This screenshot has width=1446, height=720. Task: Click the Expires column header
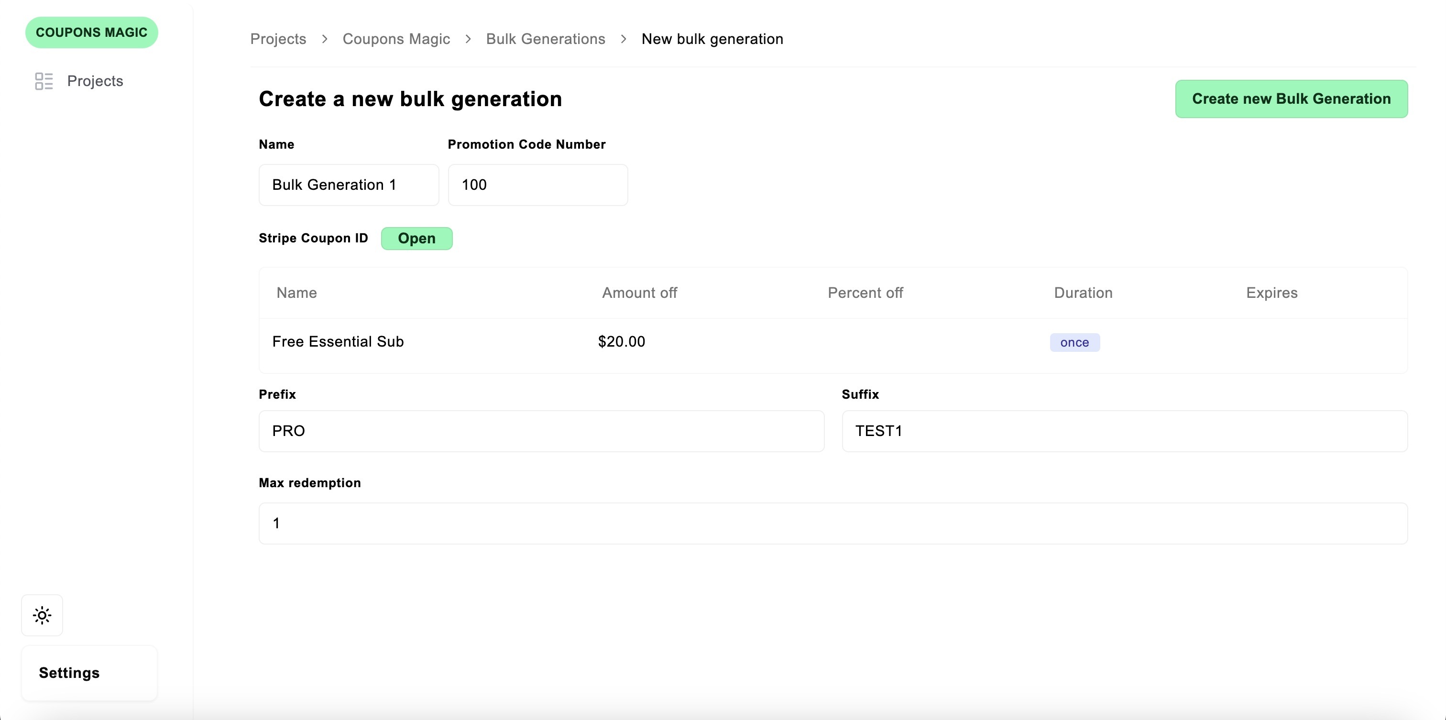tap(1271, 293)
